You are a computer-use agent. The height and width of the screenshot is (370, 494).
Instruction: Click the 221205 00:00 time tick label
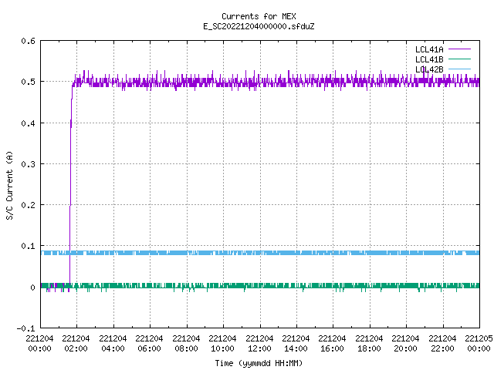point(479,344)
